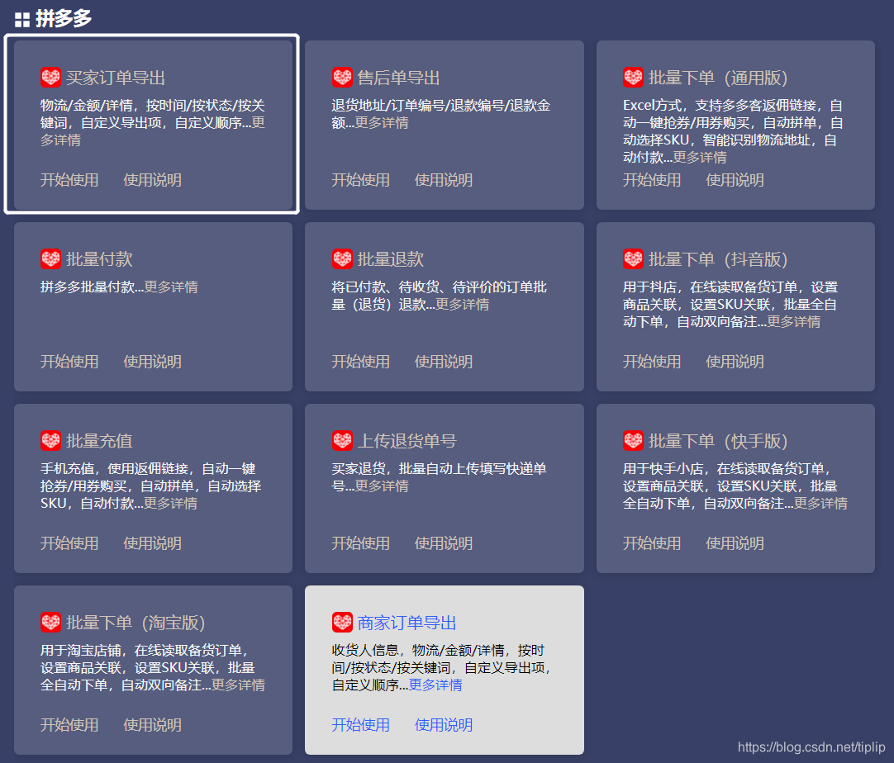This screenshot has height=763, width=894.
Task: Click the grid icon beside 拼多多 heading
Action: click(22, 19)
